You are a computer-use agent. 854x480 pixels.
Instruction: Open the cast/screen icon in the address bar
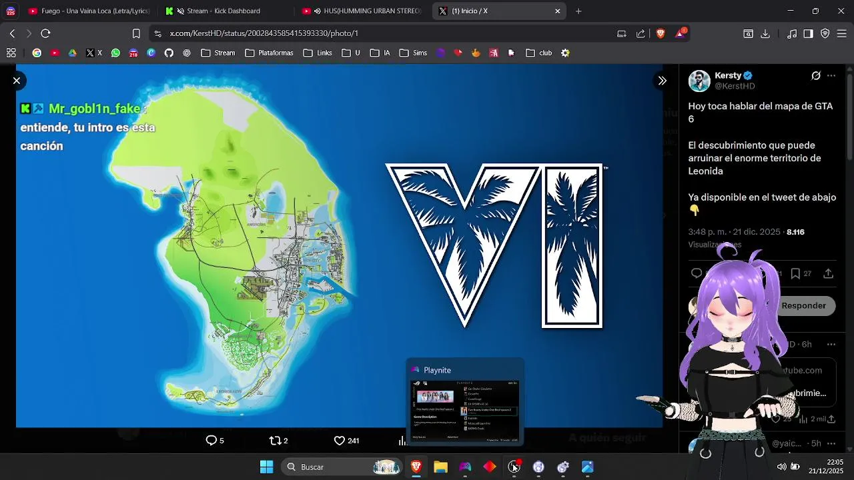pos(622,33)
